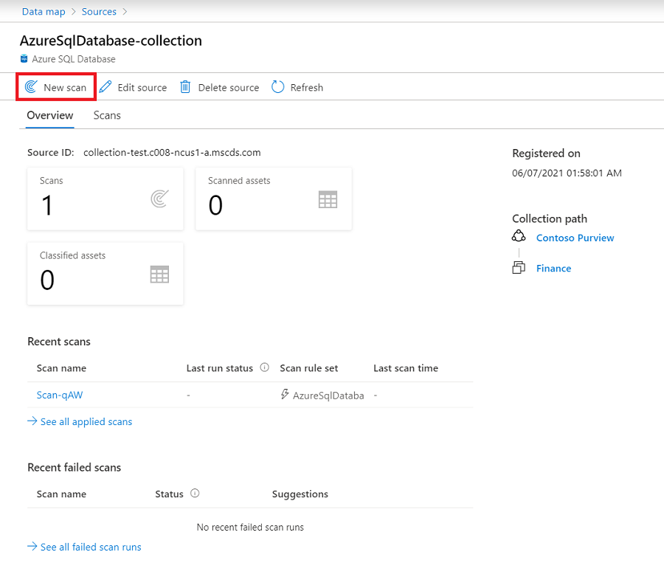Click the scan rule set lightning icon
664x566 pixels.
tap(285, 395)
